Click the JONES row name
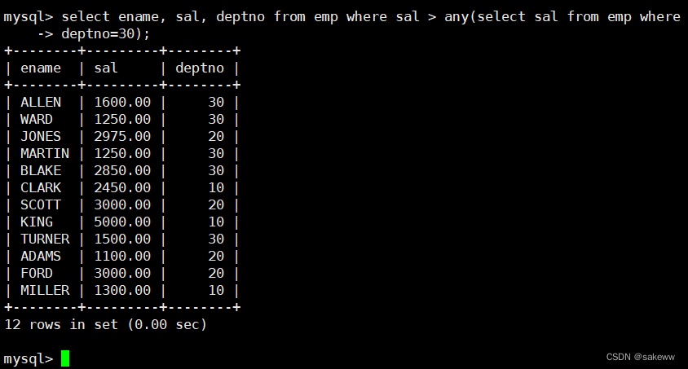 (x=41, y=136)
